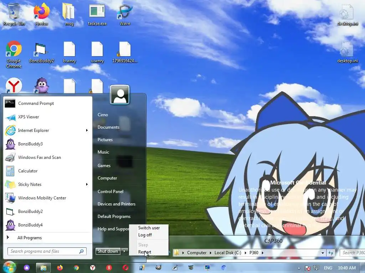Viewport: 365px width, 273px height.
Task: Launch XPS Viewer from Start menu
Action: 48,117
